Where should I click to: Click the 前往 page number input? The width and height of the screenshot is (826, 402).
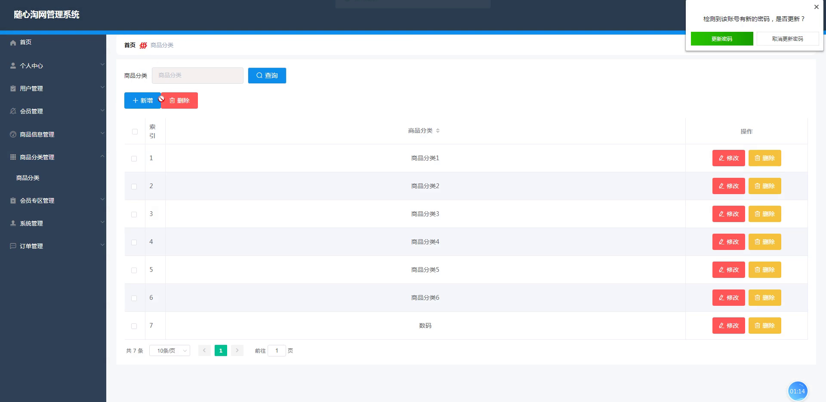point(277,350)
